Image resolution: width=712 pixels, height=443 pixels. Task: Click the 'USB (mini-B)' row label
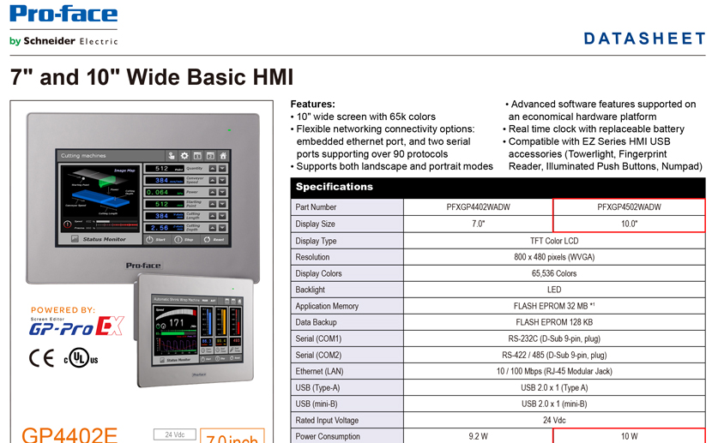316,404
